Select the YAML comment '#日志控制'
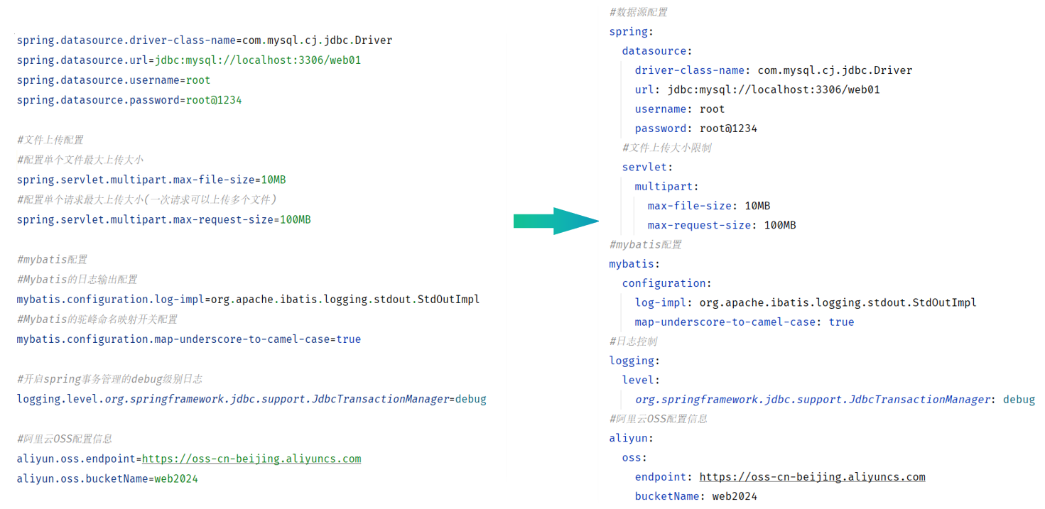This screenshot has height=509, width=1045. [634, 341]
